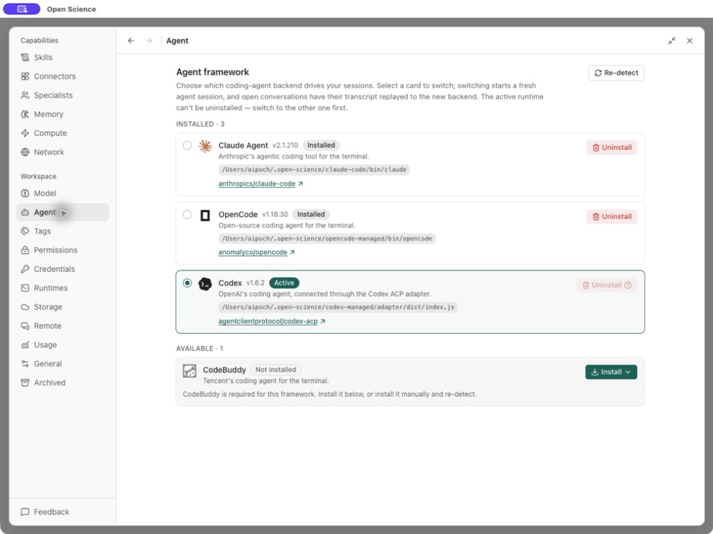Click the Archived box icon

(x=25, y=383)
